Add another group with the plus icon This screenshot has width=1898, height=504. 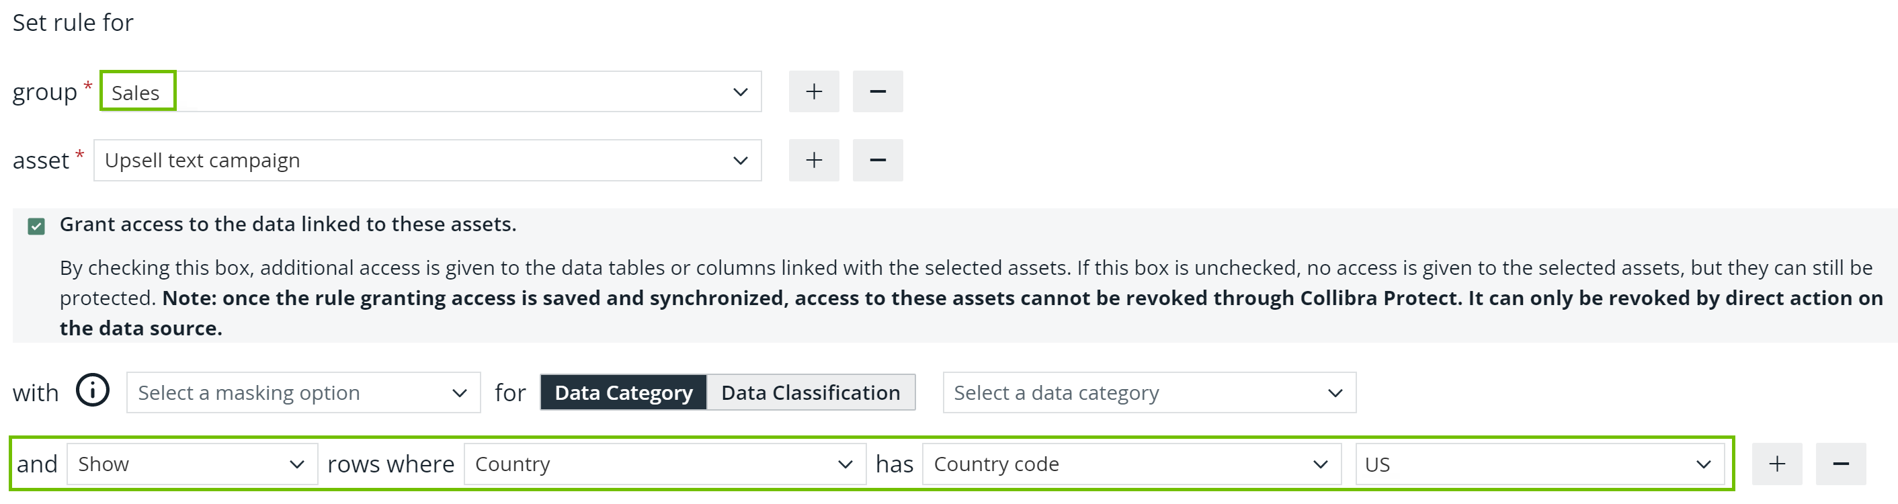[x=813, y=91]
